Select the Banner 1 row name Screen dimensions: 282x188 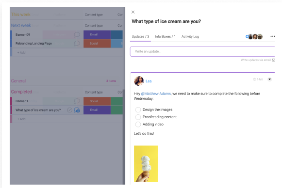[22, 101]
